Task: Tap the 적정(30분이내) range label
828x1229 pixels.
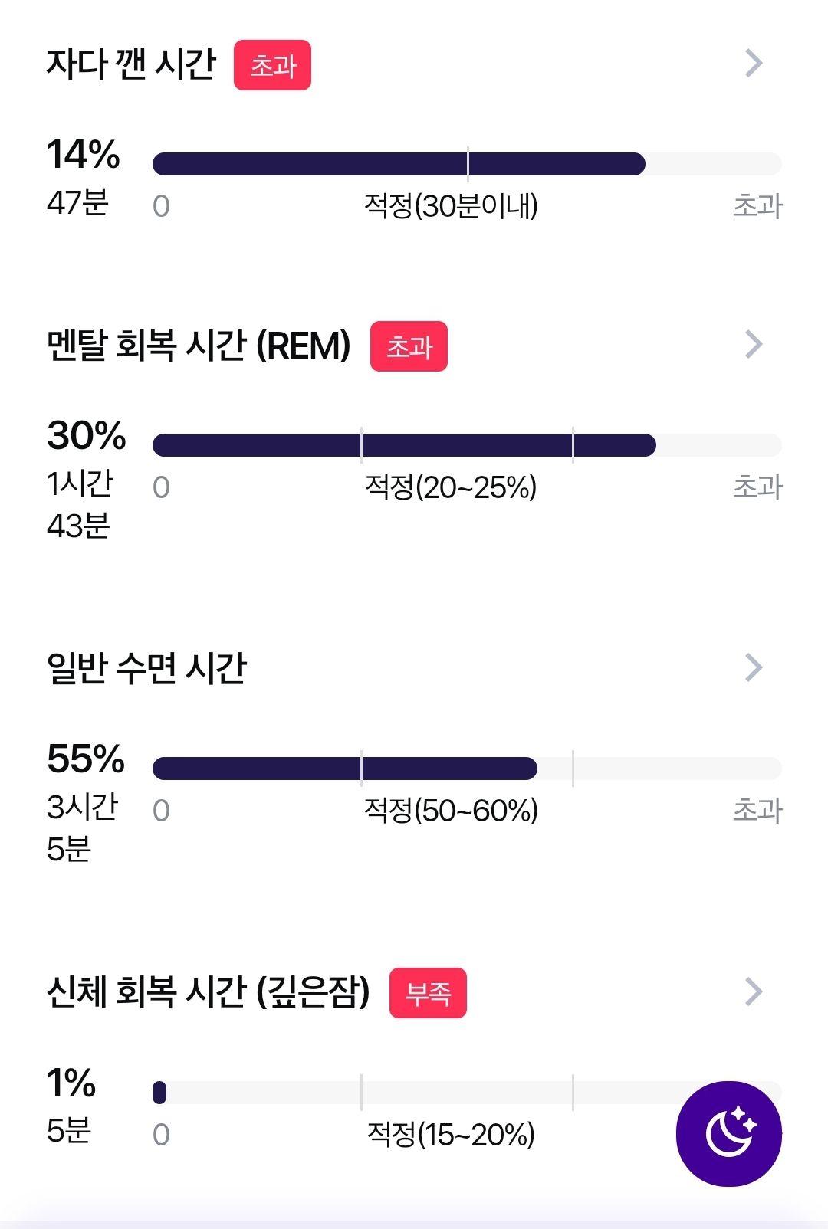Action: click(x=451, y=205)
